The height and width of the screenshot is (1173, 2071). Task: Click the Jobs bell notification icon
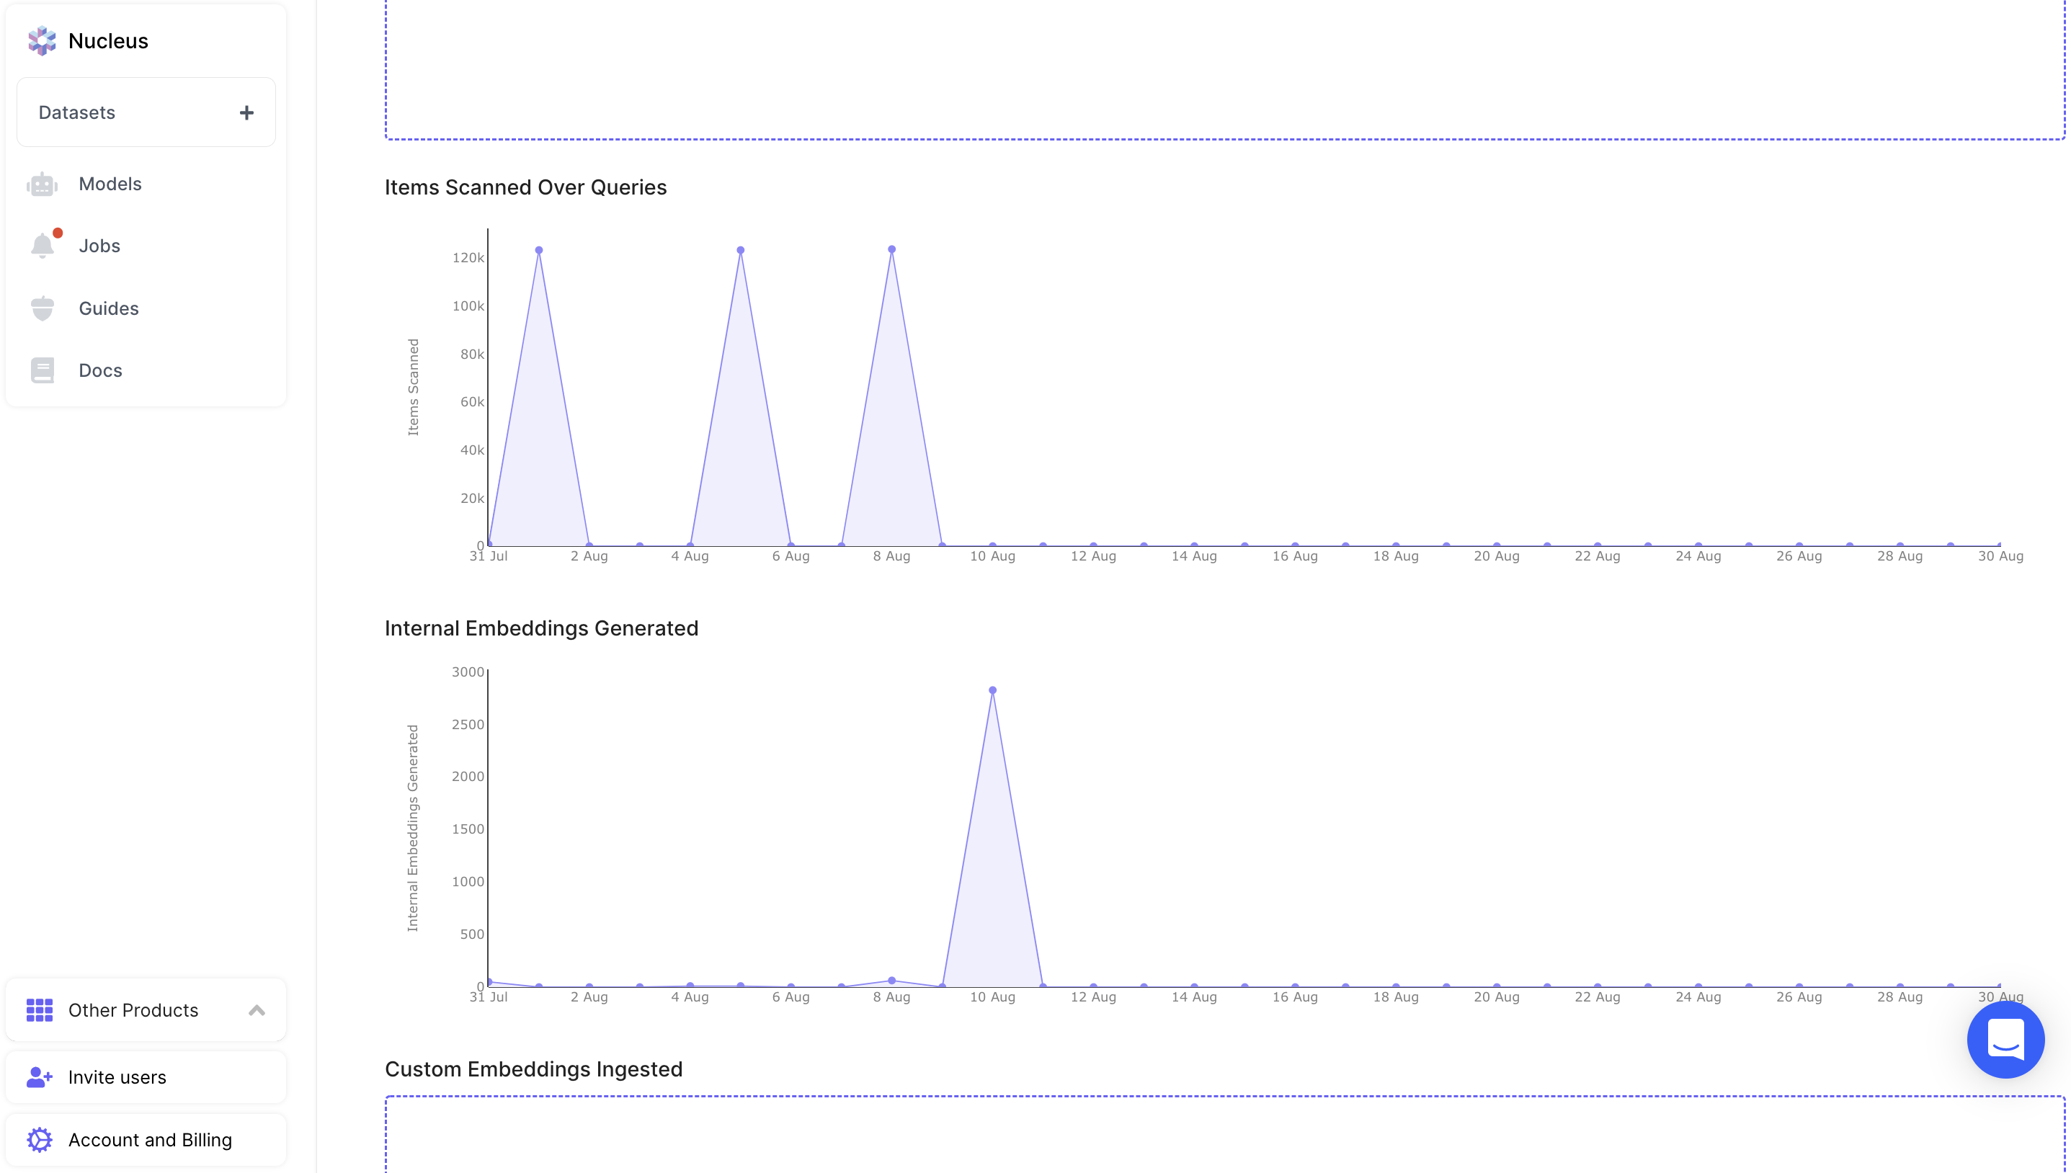(x=42, y=246)
